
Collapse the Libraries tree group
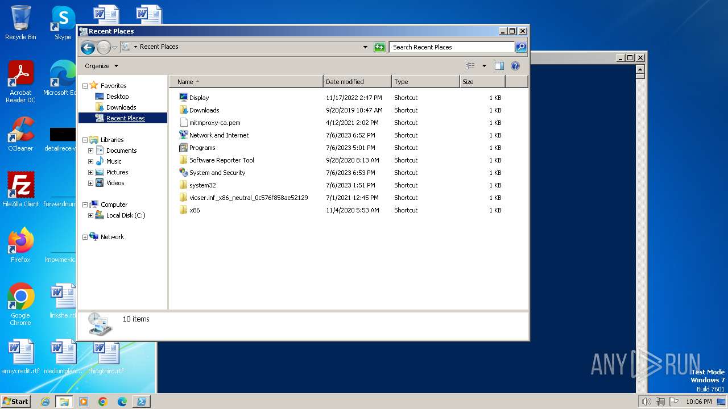[85, 140]
